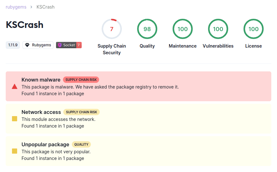Click the yellow Network access square icon
The height and width of the screenshot is (172, 277).
[x=15, y=119]
